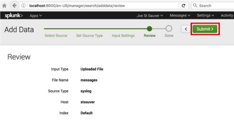
Task: Select the stsauver host value
Action: 87,102
